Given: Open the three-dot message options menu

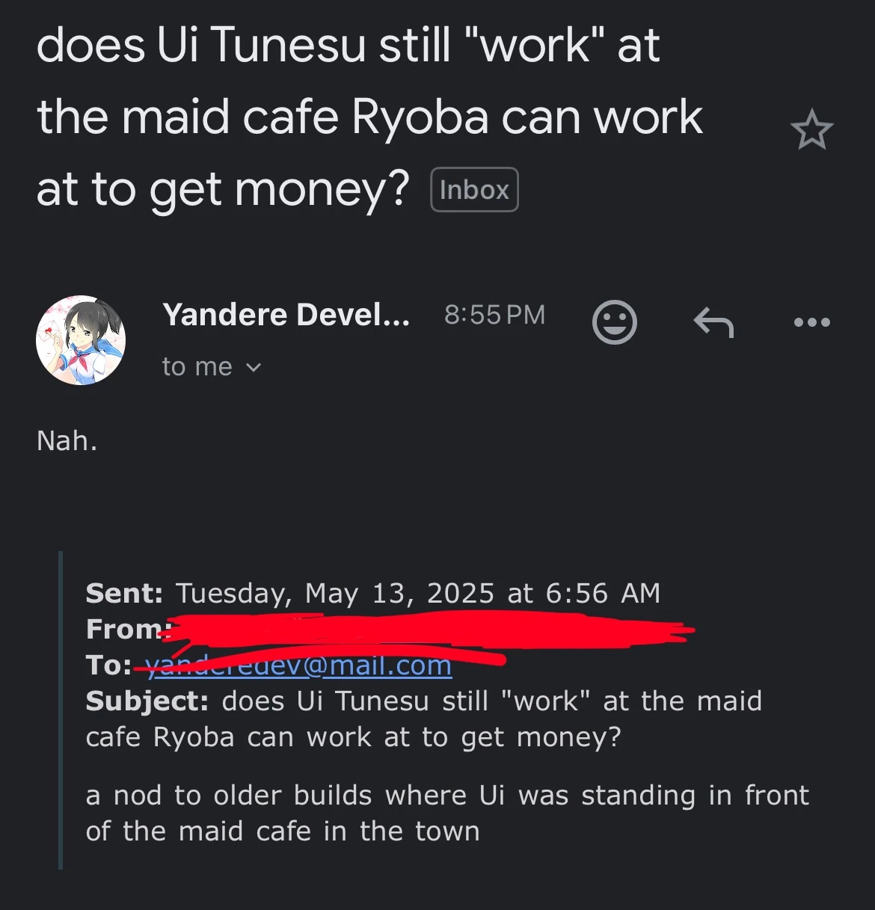Looking at the screenshot, I should [811, 323].
